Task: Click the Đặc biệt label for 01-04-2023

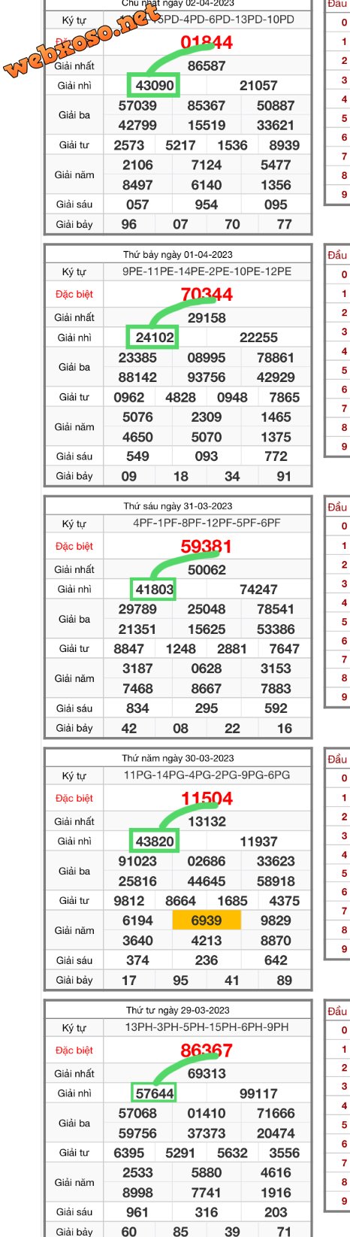Action: point(74,294)
